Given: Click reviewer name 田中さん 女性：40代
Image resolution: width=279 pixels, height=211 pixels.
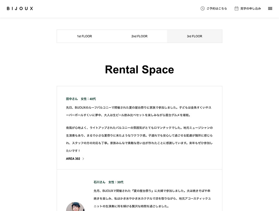Looking at the screenshot, I should coord(81,99).
